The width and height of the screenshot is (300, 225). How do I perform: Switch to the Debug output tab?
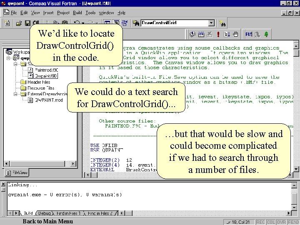point(45,213)
